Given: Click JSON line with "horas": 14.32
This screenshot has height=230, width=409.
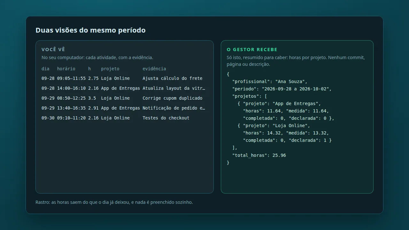Looking at the screenshot, I should (x=286, y=133).
